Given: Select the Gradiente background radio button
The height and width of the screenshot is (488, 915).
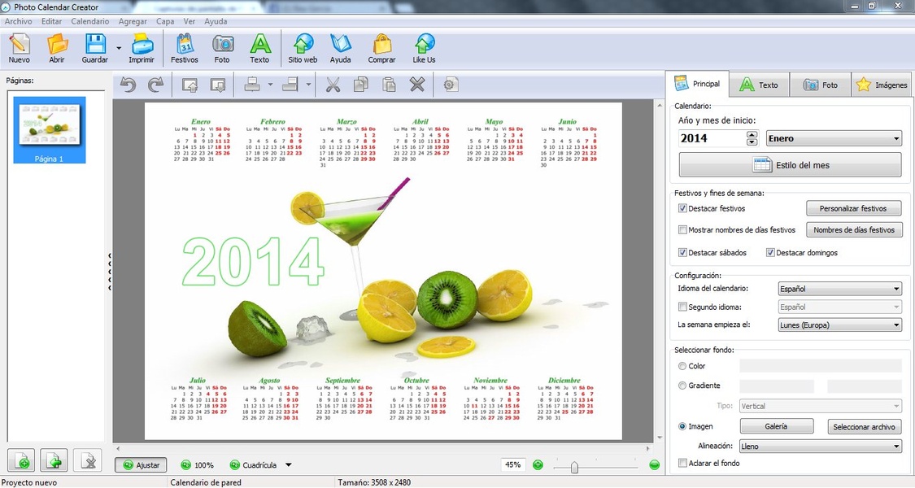Looking at the screenshot, I should (682, 385).
